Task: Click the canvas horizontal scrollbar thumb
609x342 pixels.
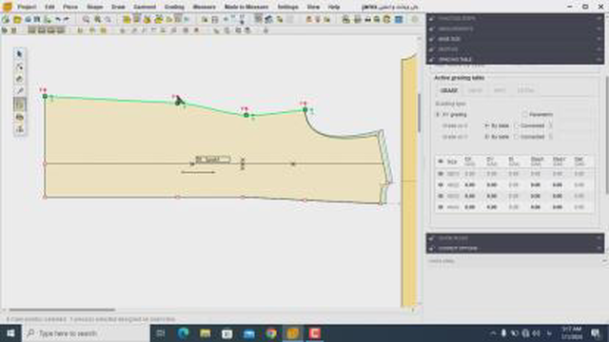Action: (62, 310)
